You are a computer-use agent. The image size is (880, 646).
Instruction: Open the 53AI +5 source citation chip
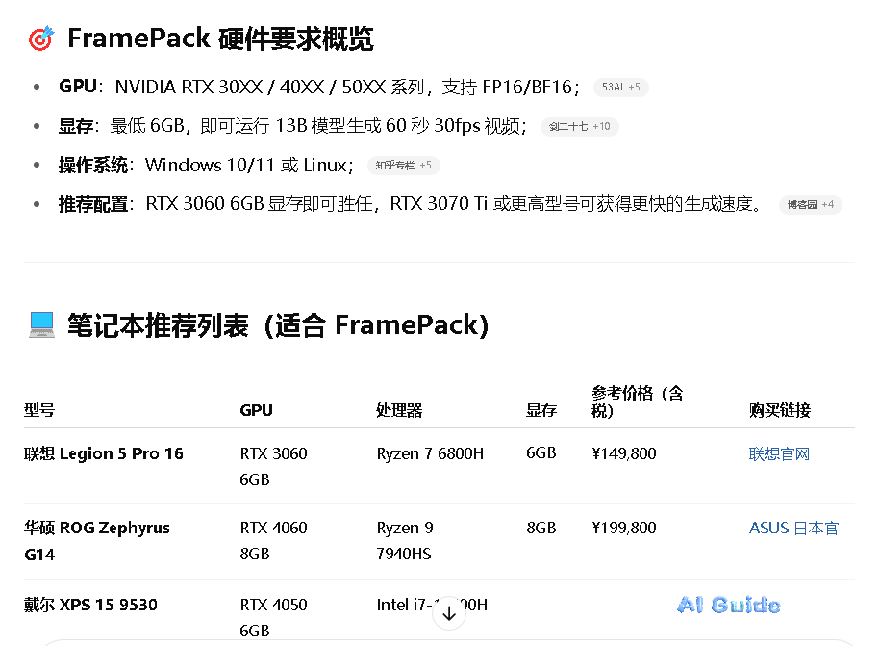[x=620, y=88]
